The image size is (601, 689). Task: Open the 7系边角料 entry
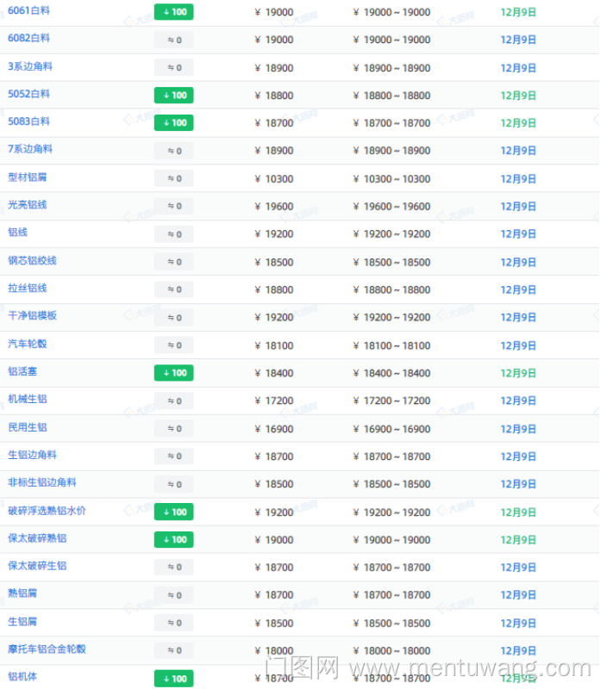[x=29, y=149]
